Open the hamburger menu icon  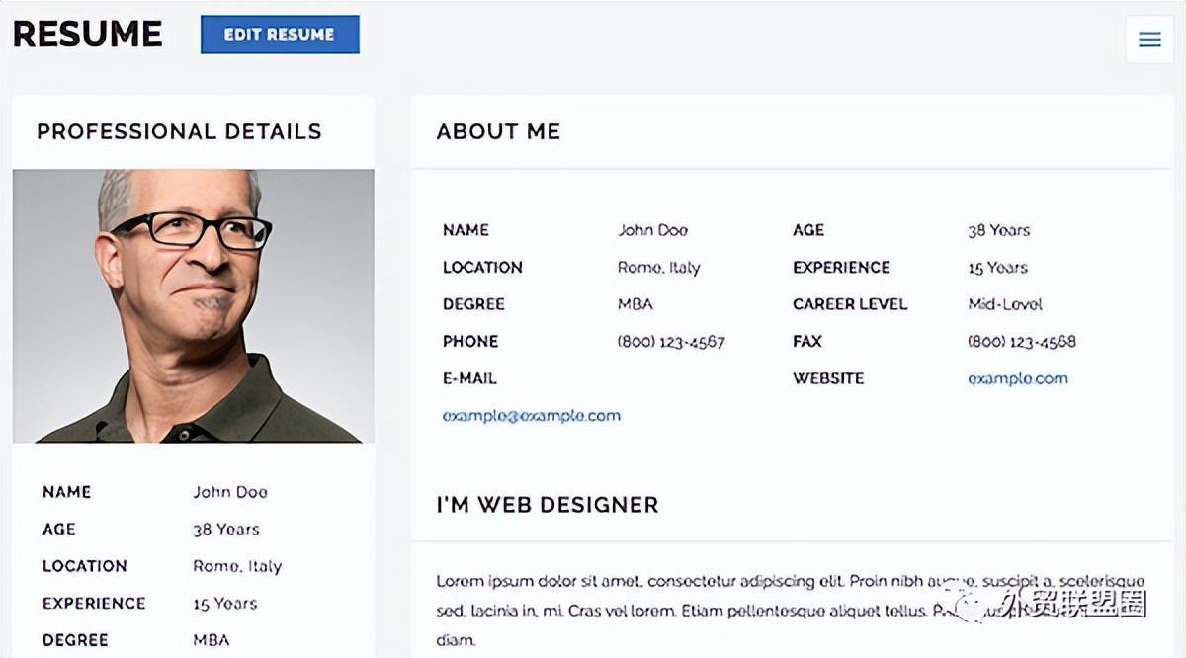coord(1148,40)
